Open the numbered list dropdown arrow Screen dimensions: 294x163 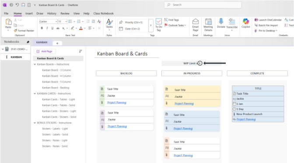click(83, 22)
